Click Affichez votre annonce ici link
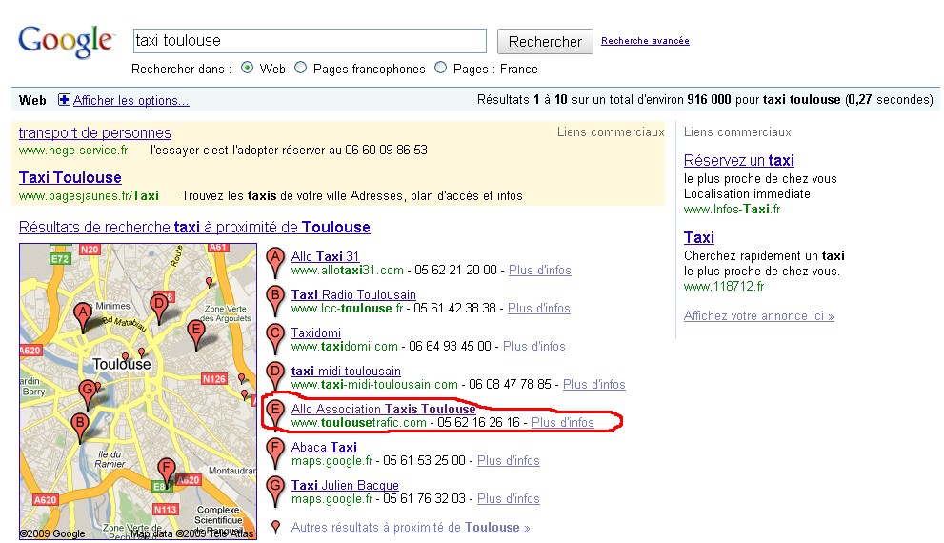Image resolution: width=944 pixels, height=543 pixels. tap(758, 316)
